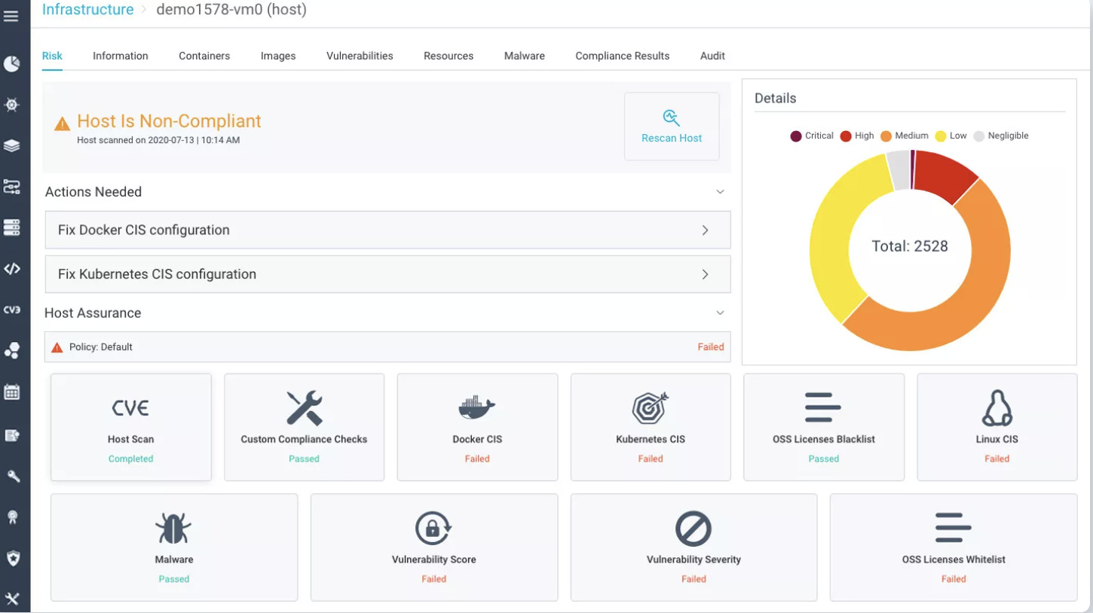Click the CVEs sidebar icon
The height and width of the screenshot is (613, 1093).
11,309
